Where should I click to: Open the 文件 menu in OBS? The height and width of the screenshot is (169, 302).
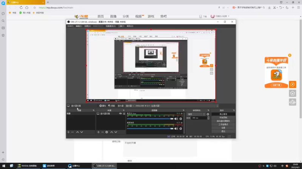[x=70, y=26]
